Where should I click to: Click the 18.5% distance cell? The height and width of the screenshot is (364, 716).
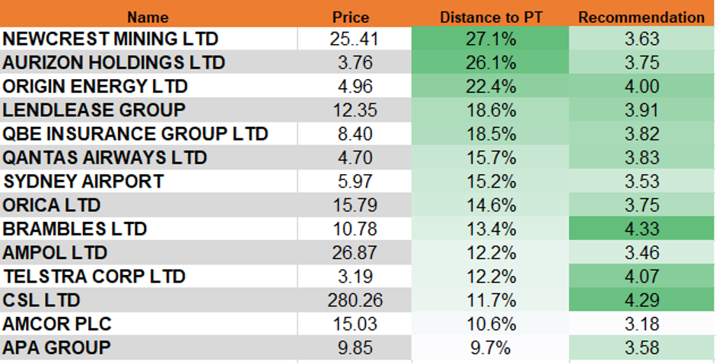click(491, 133)
